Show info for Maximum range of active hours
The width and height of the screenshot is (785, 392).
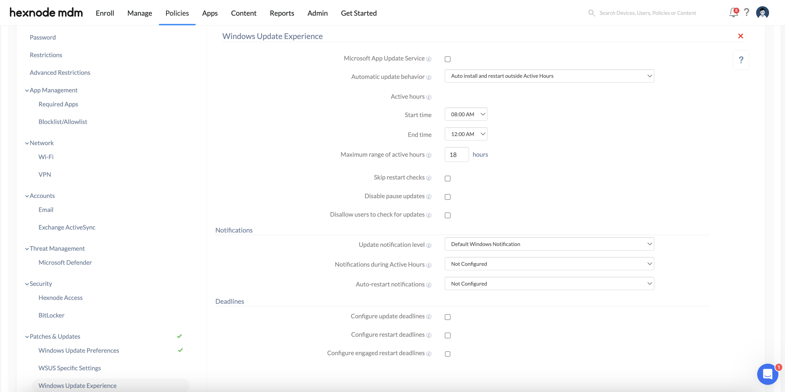(x=429, y=155)
